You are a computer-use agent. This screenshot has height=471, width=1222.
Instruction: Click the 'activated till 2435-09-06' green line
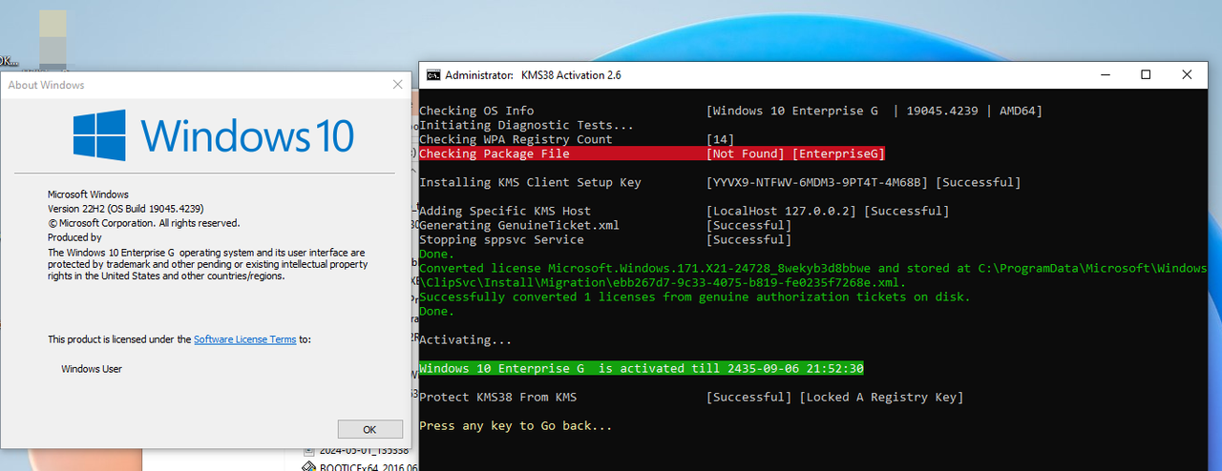click(x=642, y=368)
